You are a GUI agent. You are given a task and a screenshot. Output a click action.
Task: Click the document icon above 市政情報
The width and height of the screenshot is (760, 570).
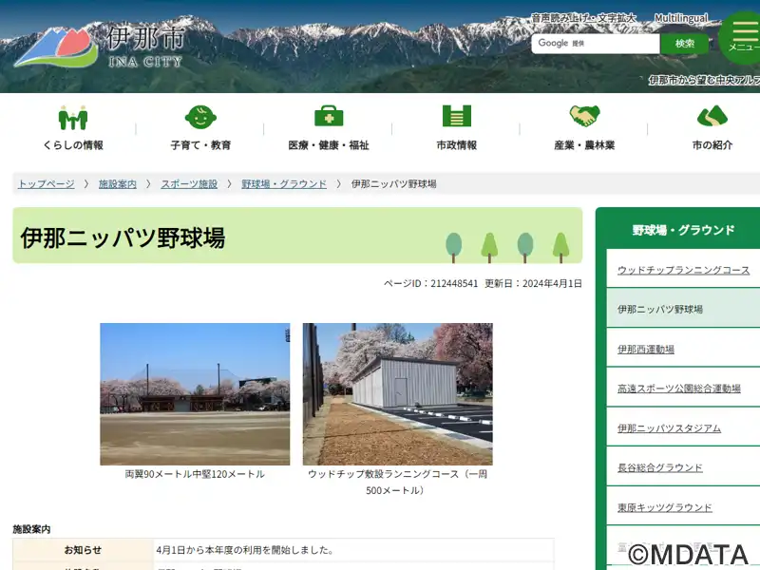click(x=457, y=116)
